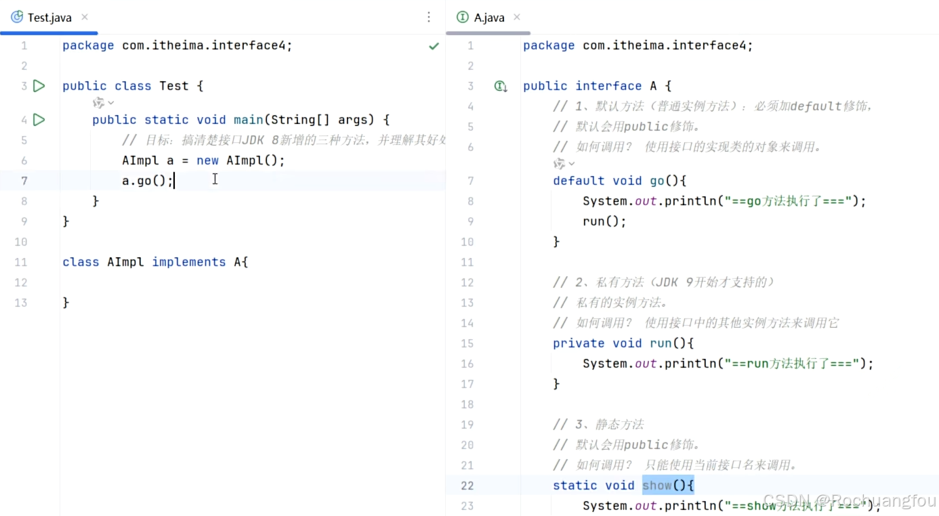The image size is (939, 516).
Task: Click line number 22 in the A.java gutter
Action: point(467,486)
